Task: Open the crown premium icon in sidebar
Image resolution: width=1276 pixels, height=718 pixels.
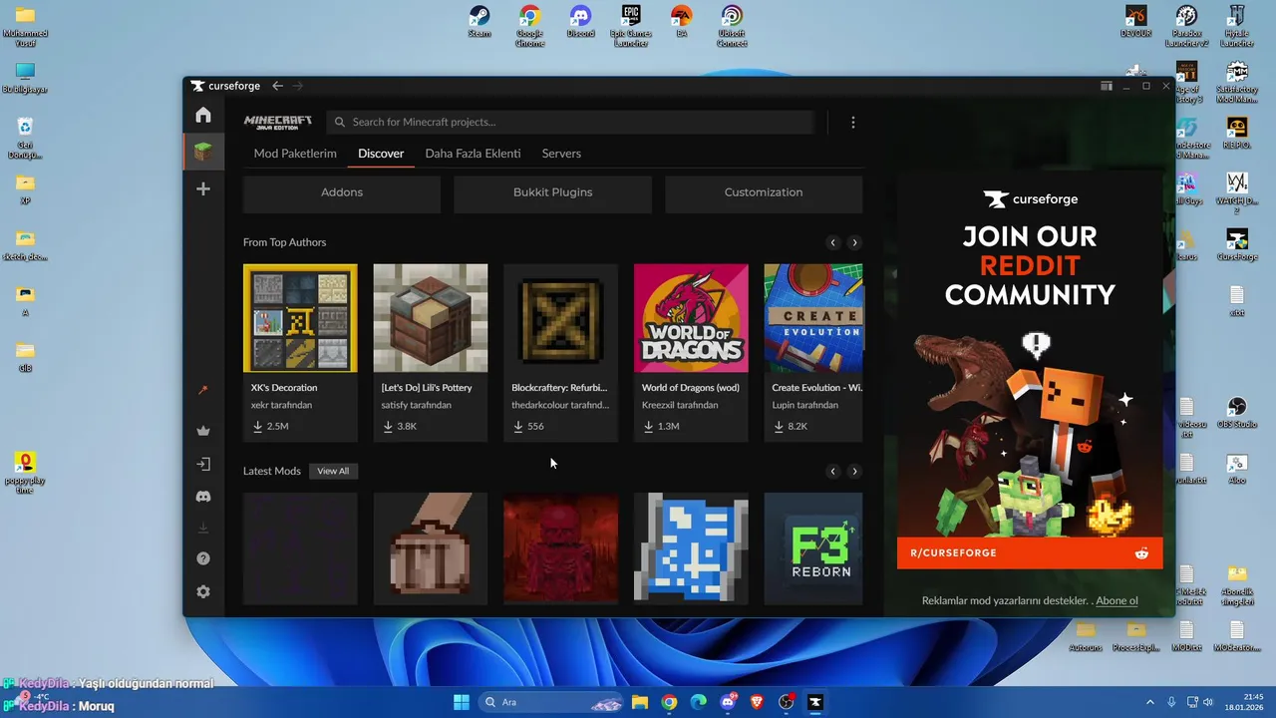Action: [x=203, y=431]
